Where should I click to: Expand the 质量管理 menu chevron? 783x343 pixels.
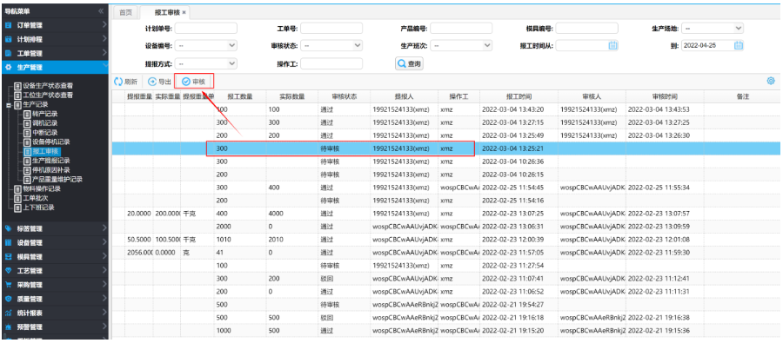click(x=104, y=298)
